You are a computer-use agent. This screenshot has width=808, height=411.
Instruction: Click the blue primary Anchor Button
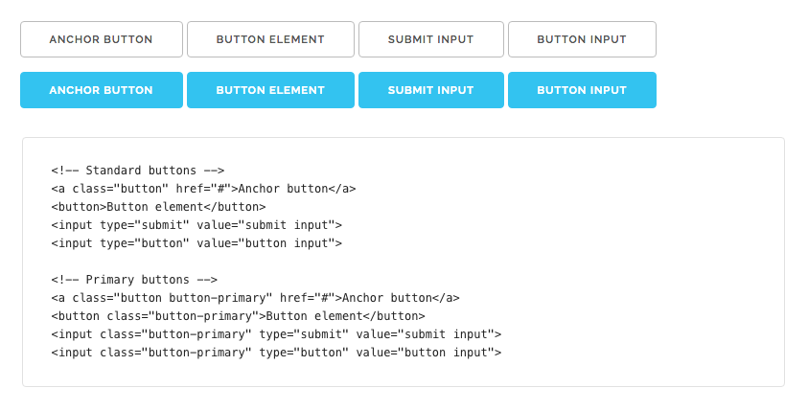101,90
